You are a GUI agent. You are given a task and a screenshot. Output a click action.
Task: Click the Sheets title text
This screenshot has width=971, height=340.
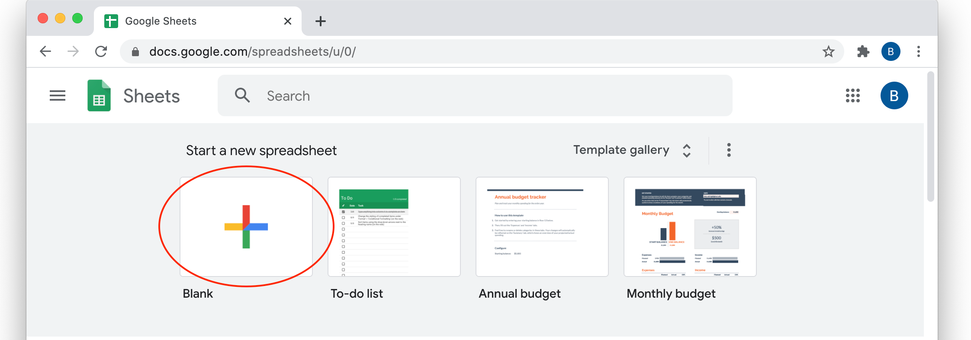pyautogui.click(x=151, y=96)
